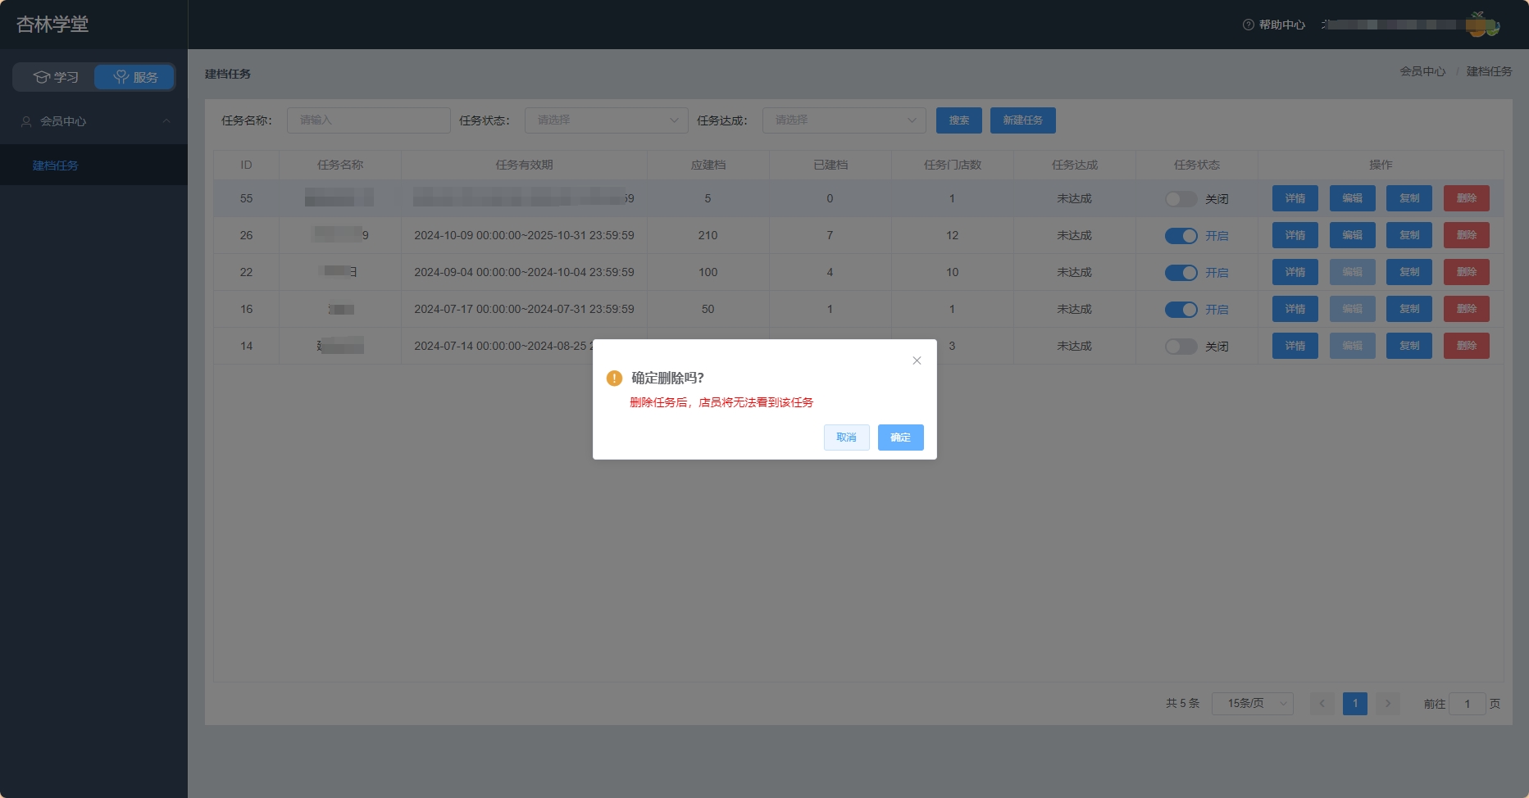Click the 搜索 button
The height and width of the screenshot is (798, 1529).
pyautogui.click(x=959, y=120)
